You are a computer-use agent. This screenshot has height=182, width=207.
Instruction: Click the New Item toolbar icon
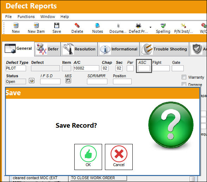point(36,25)
